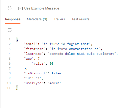Switch to the Response tab
The height and width of the screenshot is (108, 125).
(13, 19)
